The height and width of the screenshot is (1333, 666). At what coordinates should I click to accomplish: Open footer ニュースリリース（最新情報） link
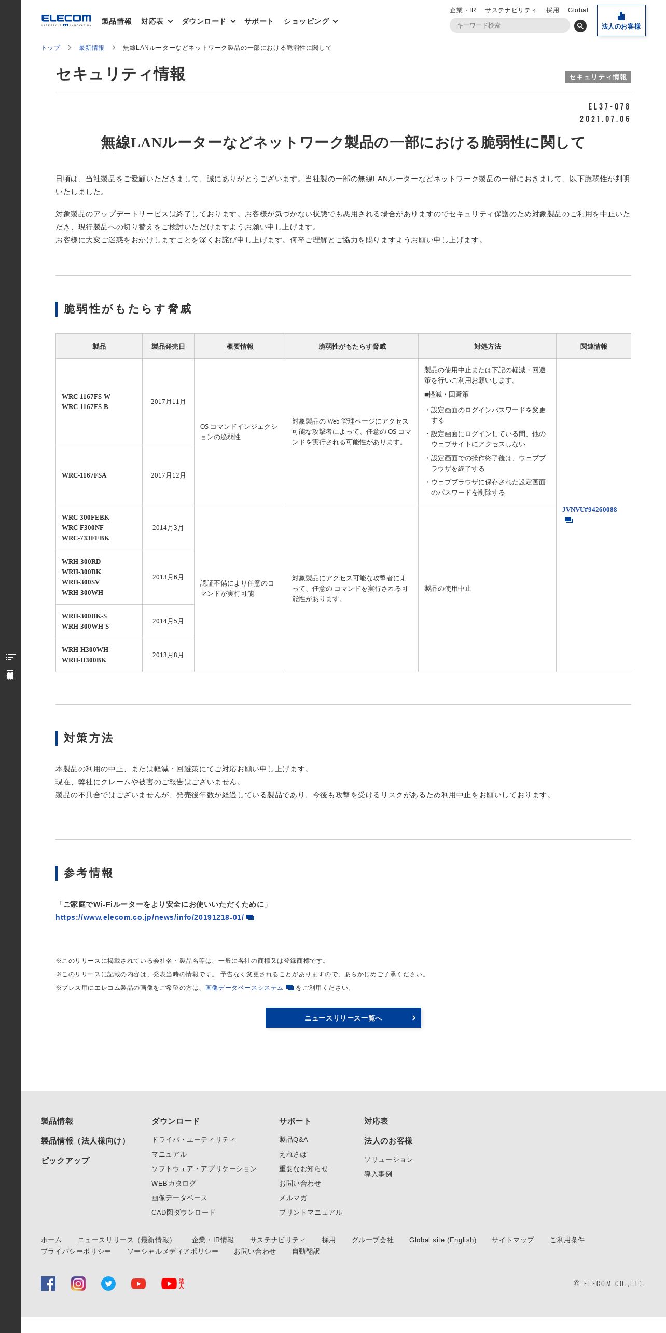pos(127,1240)
